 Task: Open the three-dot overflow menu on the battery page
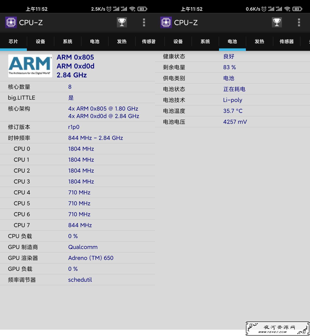click(x=299, y=22)
